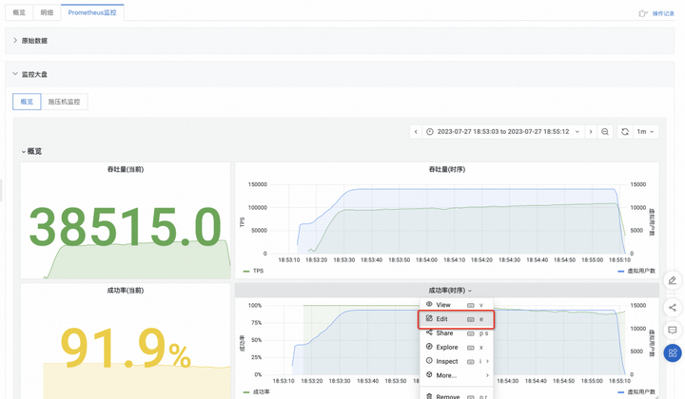Refresh the dashboard
The height and width of the screenshot is (399, 685).
[625, 132]
